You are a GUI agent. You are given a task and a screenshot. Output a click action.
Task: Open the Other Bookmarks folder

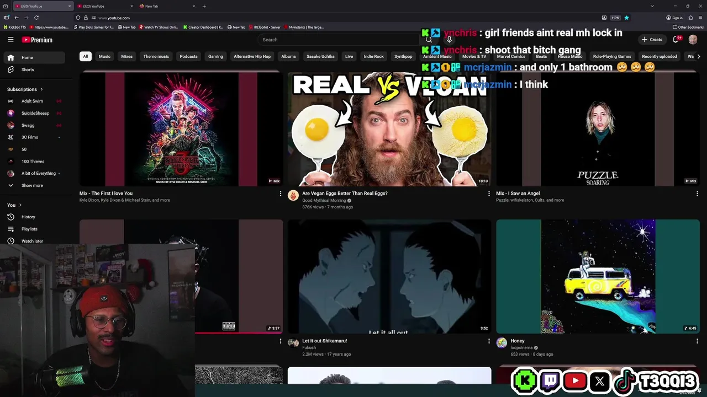[x=688, y=27]
